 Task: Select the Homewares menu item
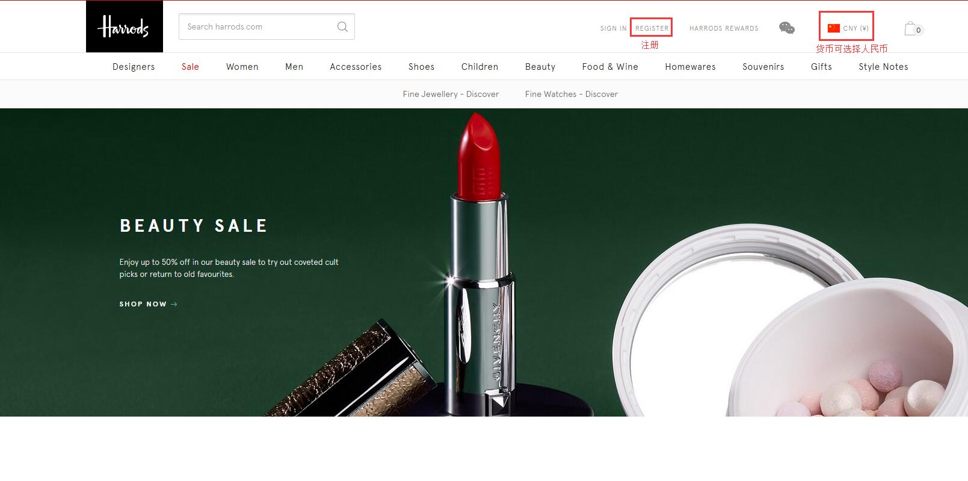690,67
